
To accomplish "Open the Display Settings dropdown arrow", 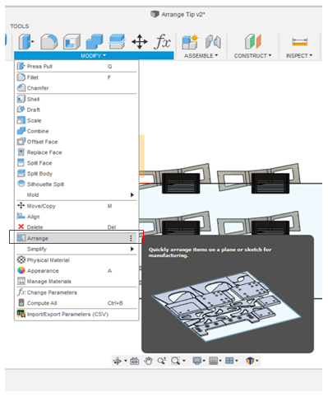I will click(x=204, y=361).
